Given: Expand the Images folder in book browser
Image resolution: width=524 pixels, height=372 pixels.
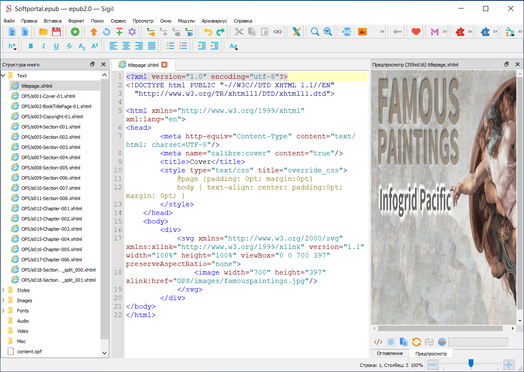Looking at the screenshot, I should click(3, 300).
